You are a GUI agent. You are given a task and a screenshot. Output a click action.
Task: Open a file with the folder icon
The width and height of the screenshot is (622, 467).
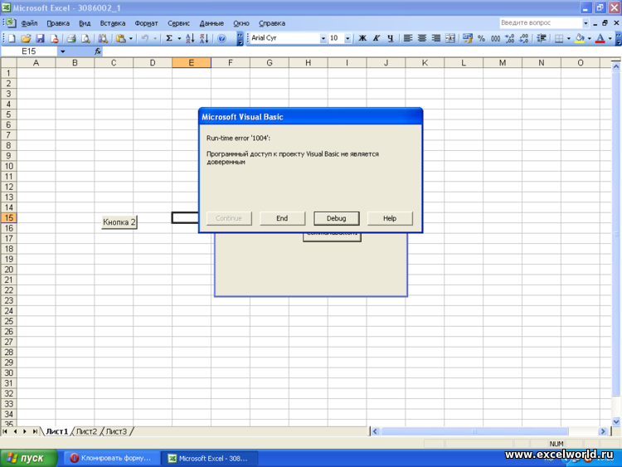(26, 38)
